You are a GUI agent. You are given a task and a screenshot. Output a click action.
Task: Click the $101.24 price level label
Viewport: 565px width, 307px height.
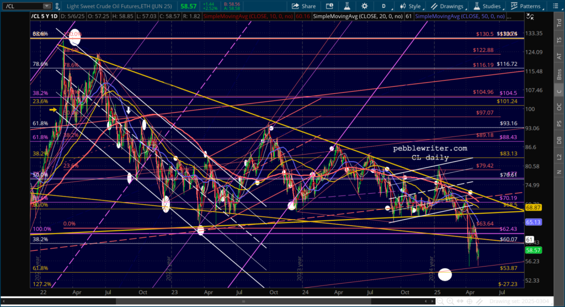click(507, 101)
